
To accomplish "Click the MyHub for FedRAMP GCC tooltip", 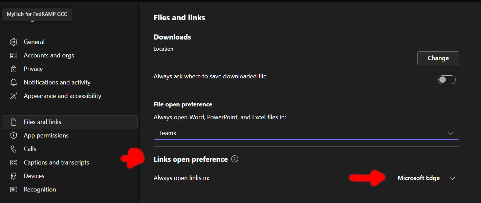I will point(37,15).
